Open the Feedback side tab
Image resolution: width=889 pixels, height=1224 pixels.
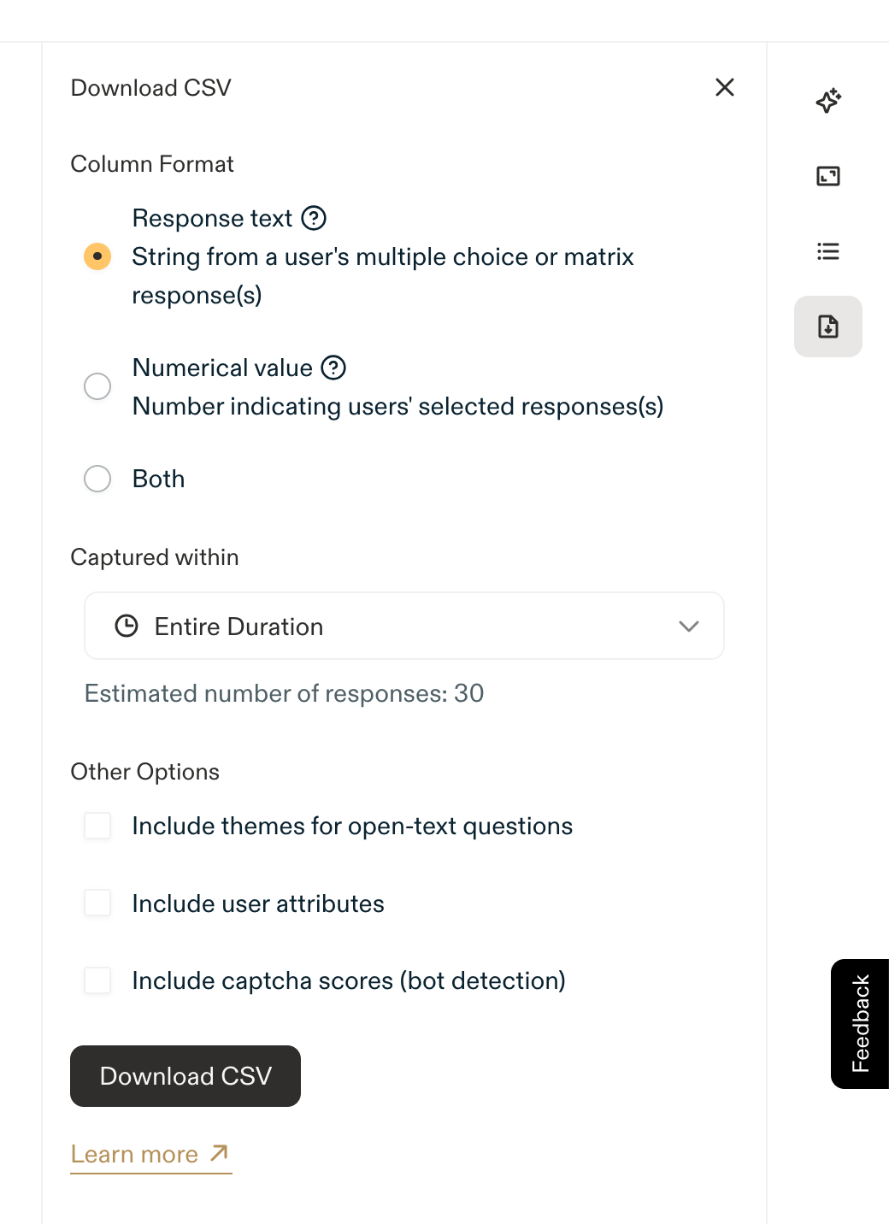coord(860,1024)
